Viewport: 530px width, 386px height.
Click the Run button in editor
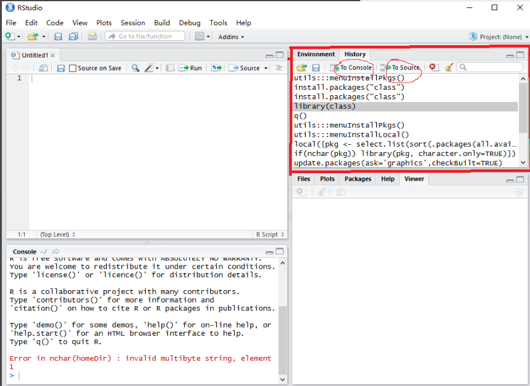point(190,68)
